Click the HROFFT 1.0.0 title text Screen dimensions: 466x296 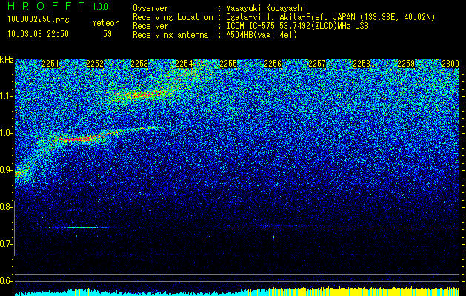(59, 6)
